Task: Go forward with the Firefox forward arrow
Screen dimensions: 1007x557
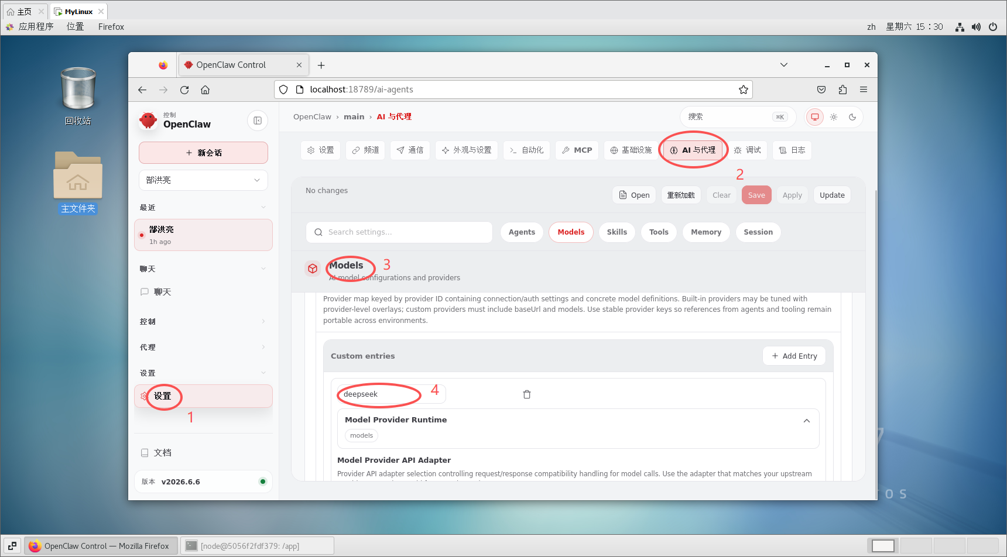Action: [x=163, y=90]
